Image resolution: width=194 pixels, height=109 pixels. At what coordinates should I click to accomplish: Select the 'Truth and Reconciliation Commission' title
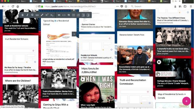[x=133, y=82]
